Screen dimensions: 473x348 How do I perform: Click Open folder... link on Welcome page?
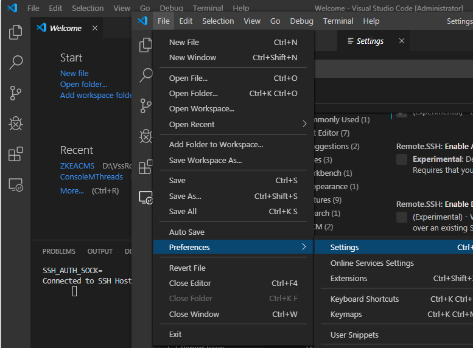tap(83, 84)
